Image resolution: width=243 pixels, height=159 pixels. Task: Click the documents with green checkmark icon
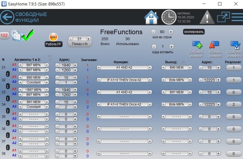point(21,36)
